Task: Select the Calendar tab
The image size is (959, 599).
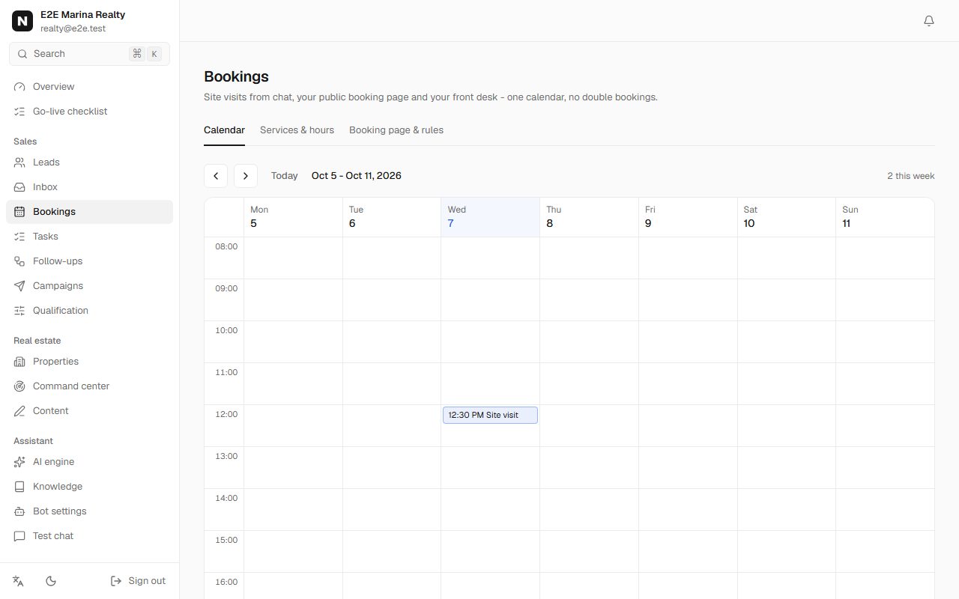Action: (x=224, y=130)
